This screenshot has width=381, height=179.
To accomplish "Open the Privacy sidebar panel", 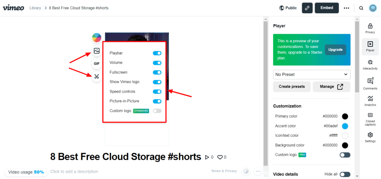I will coord(370,28).
